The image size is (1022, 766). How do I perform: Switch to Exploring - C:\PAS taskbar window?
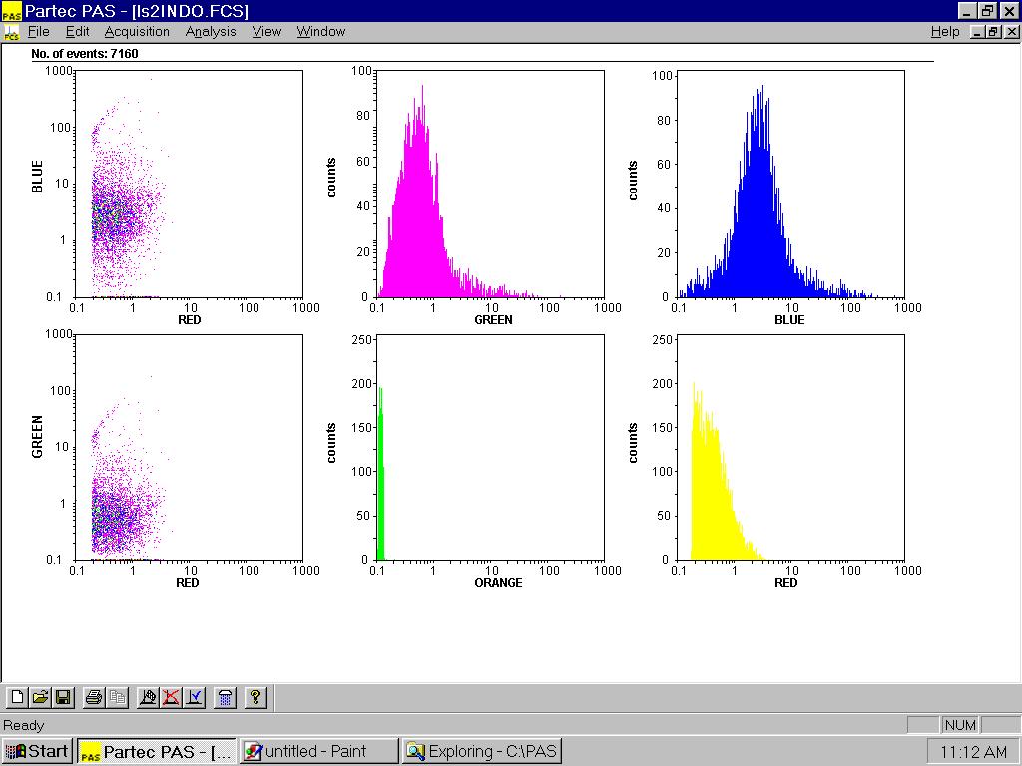click(482, 751)
